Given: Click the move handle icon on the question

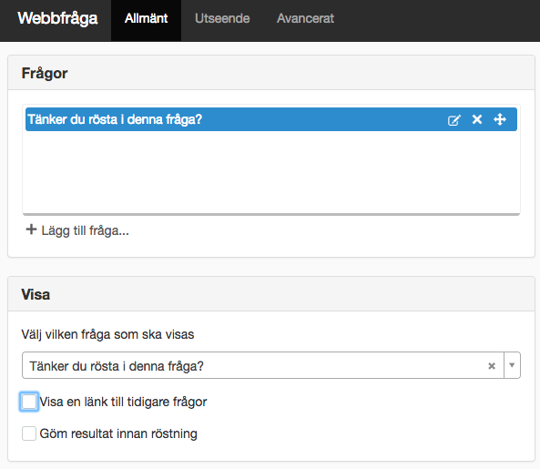Looking at the screenshot, I should pos(500,119).
